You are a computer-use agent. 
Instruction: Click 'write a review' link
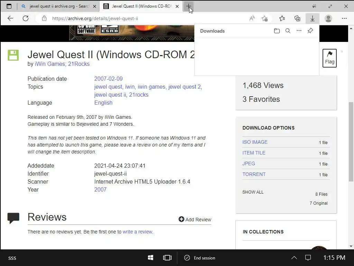pos(138,232)
